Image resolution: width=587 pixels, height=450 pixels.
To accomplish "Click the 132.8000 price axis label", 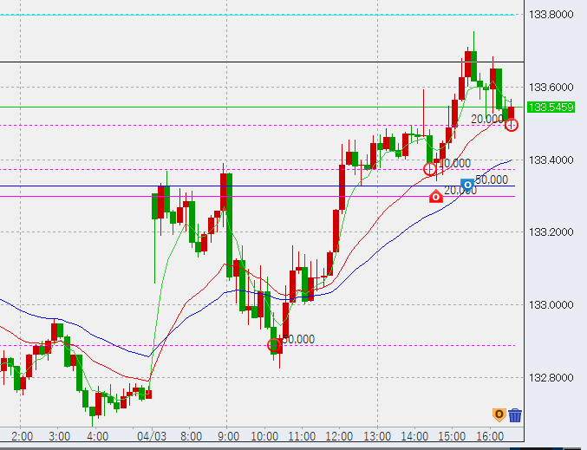I will (551, 378).
